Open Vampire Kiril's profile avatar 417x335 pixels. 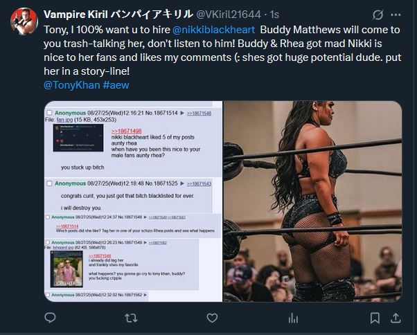coord(24,21)
